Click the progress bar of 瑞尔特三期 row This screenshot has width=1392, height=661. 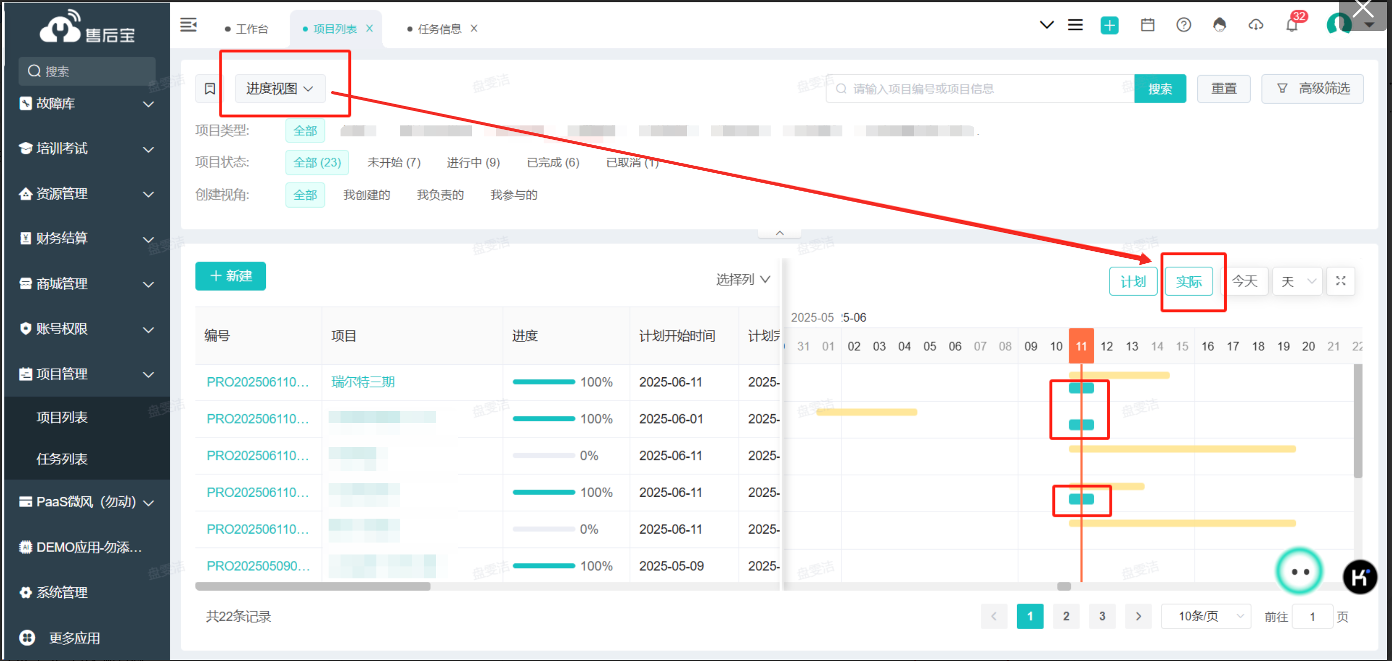coord(544,382)
